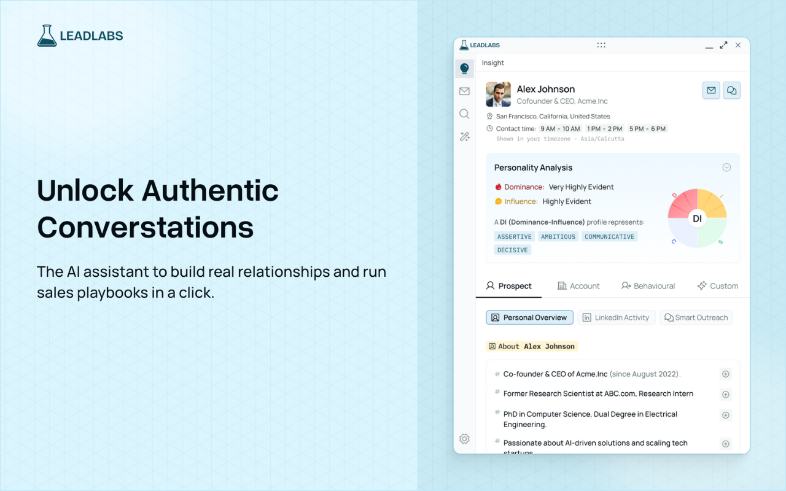Click the DI personality color wheel
Image resolution: width=786 pixels, height=491 pixels.
697,218
